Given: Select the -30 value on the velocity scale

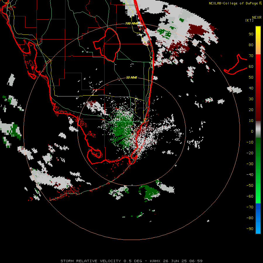Looking at the screenshot, I should [250, 164].
